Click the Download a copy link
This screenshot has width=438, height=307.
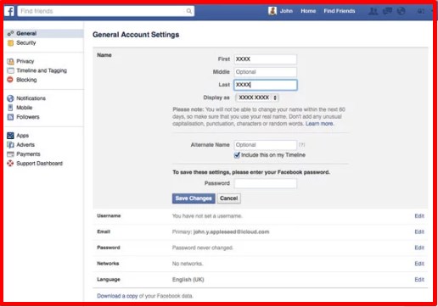117,296
